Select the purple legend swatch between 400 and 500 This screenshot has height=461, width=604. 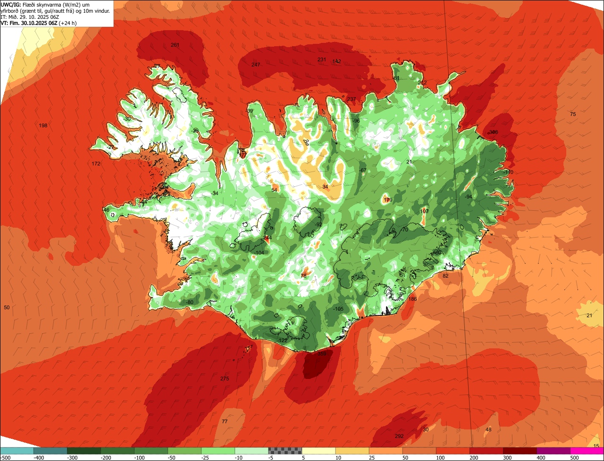pos(553,451)
